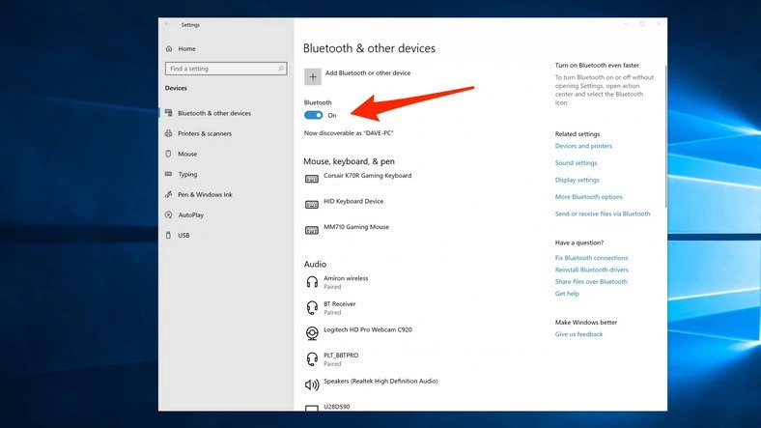Click the vertical scrollbar on the right

pos(665,136)
